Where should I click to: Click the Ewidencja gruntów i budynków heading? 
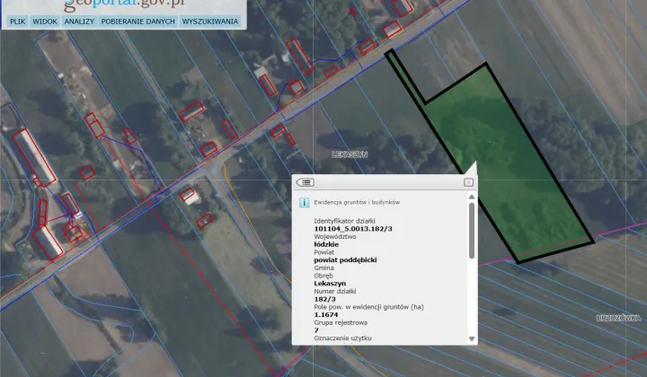click(x=357, y=202)
